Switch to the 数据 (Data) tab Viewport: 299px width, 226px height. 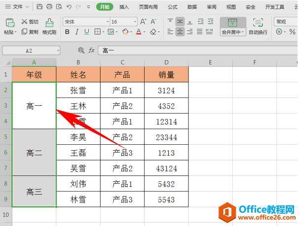pyautogui.click(x=192, y=7)
